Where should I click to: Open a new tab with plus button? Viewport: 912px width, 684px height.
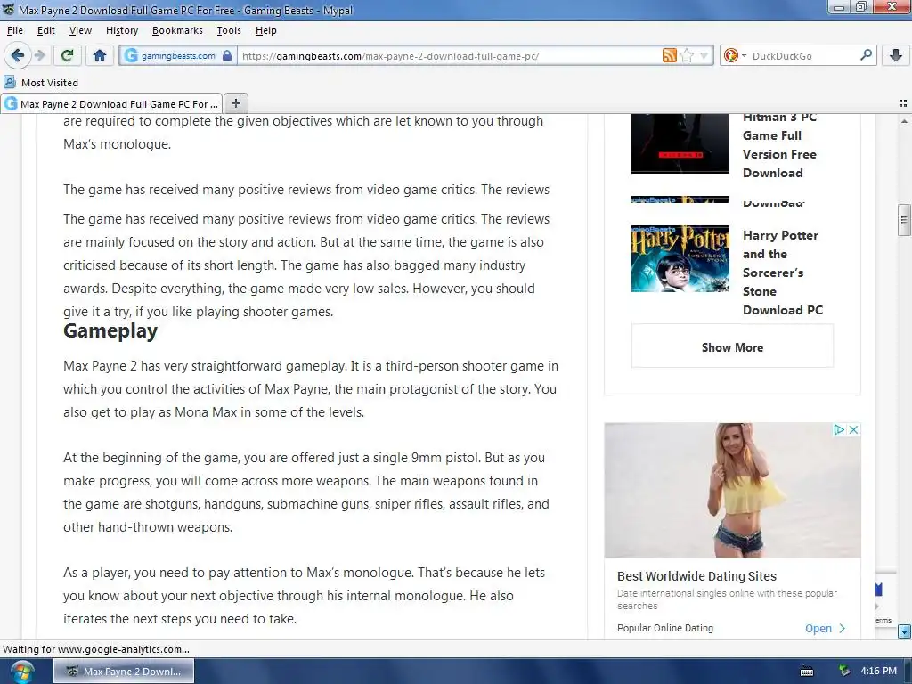[235, 103]
